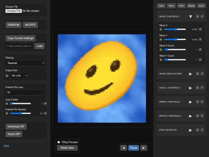Image resolution: width=209 pixels, height=157 pixels.
Task: Lock the Scoll Controls section
Action: coord(197,88)
